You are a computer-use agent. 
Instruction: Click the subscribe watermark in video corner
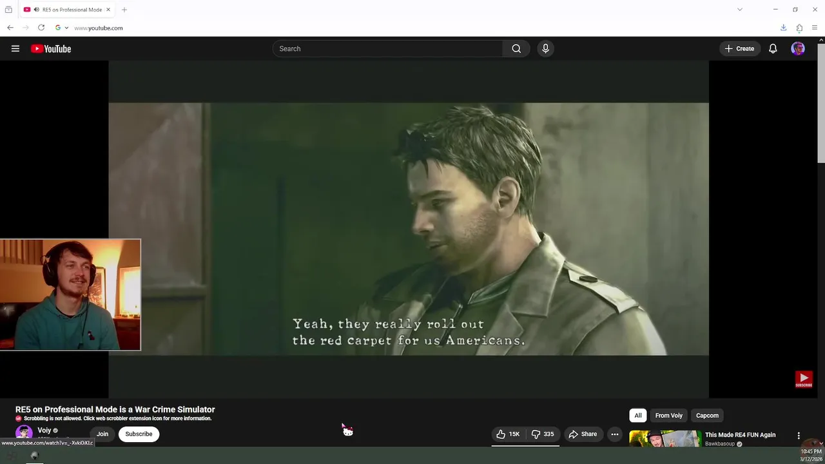(803, 379)
